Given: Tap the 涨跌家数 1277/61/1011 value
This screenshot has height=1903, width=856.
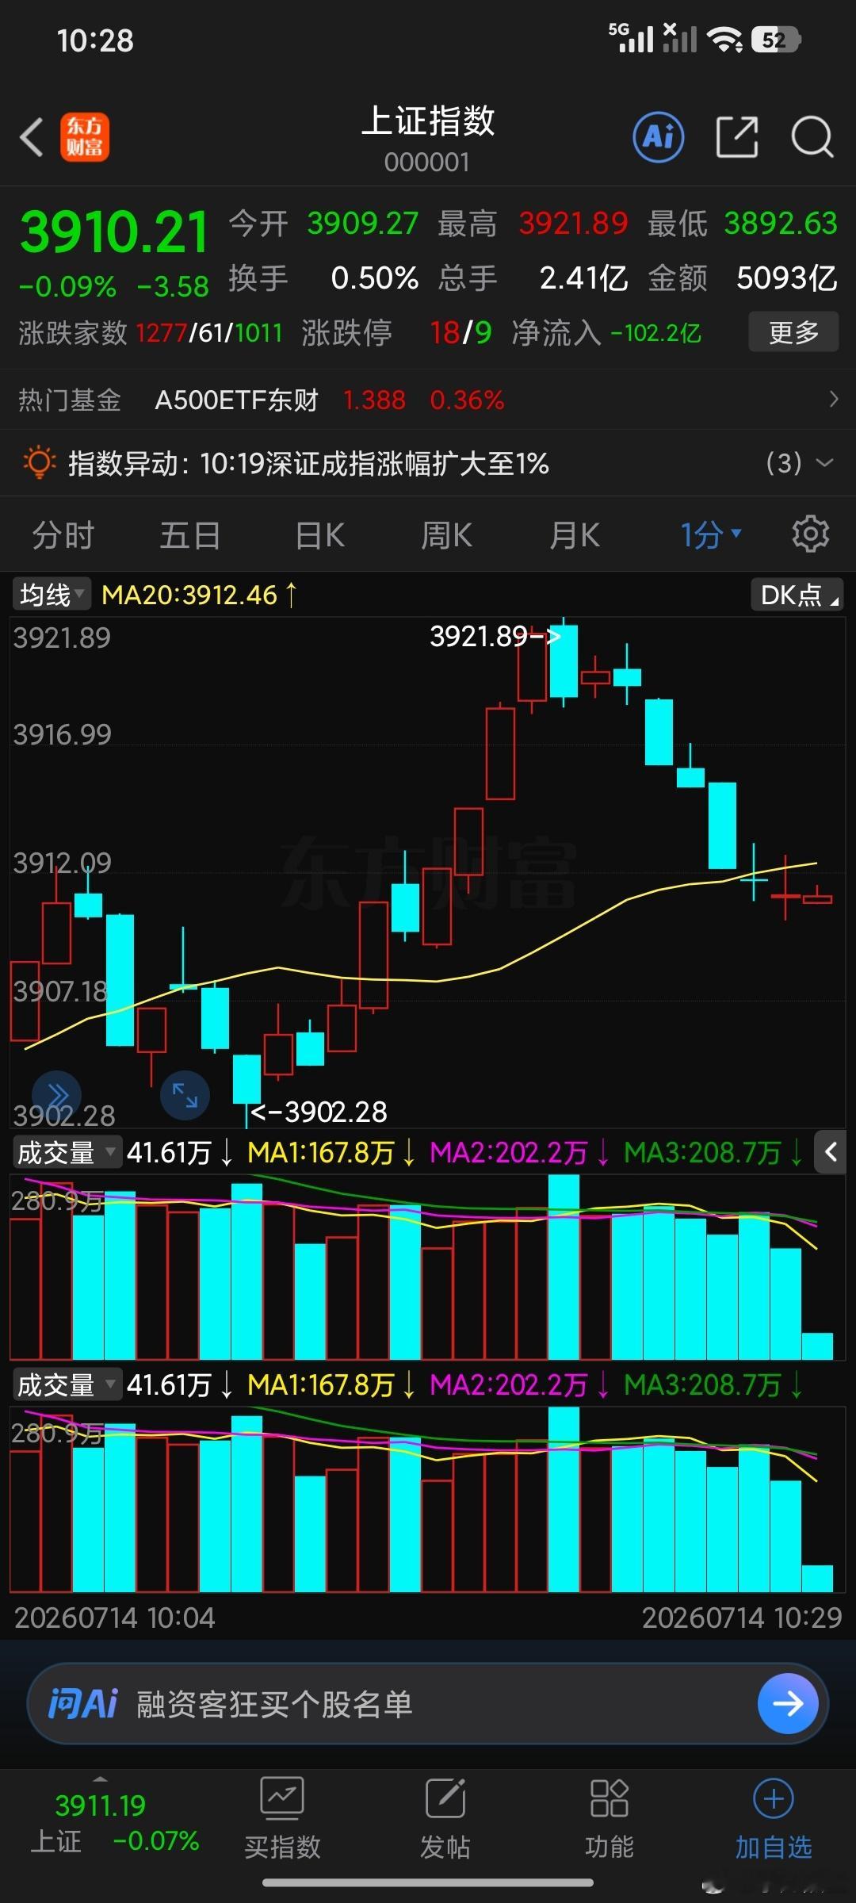Looking at the screenshot, I should pos(209,332).
